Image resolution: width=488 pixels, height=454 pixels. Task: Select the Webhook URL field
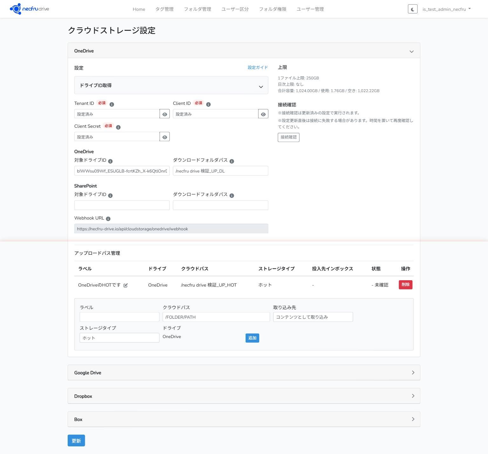(171, 229)
